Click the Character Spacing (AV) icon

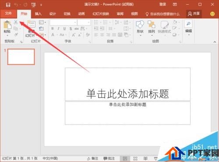pos(83,28)
